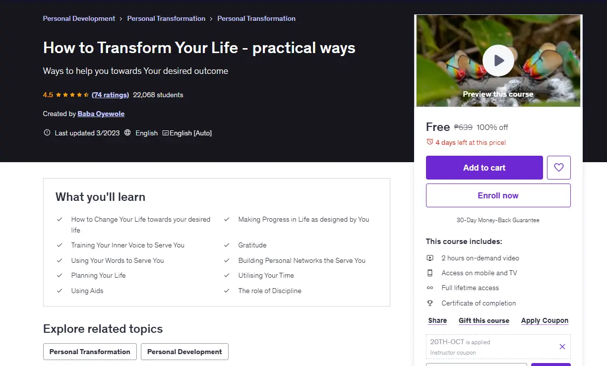Click the trophy certificate icon
This screenshot has height=366, width=607.
(430, 303)
